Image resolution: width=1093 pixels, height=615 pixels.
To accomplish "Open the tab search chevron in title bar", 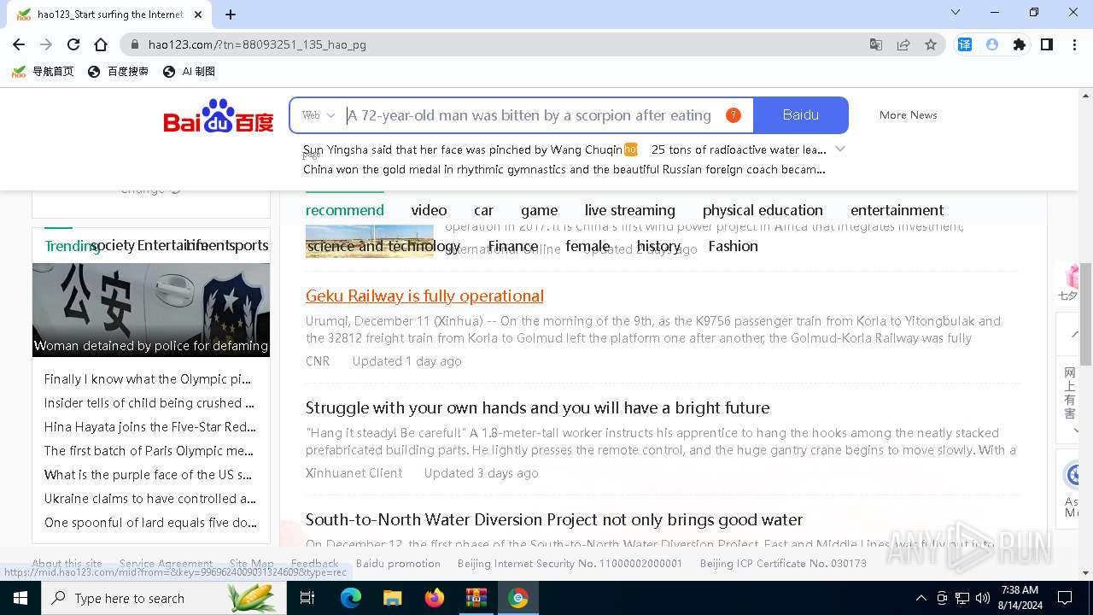I will (956, 13).
